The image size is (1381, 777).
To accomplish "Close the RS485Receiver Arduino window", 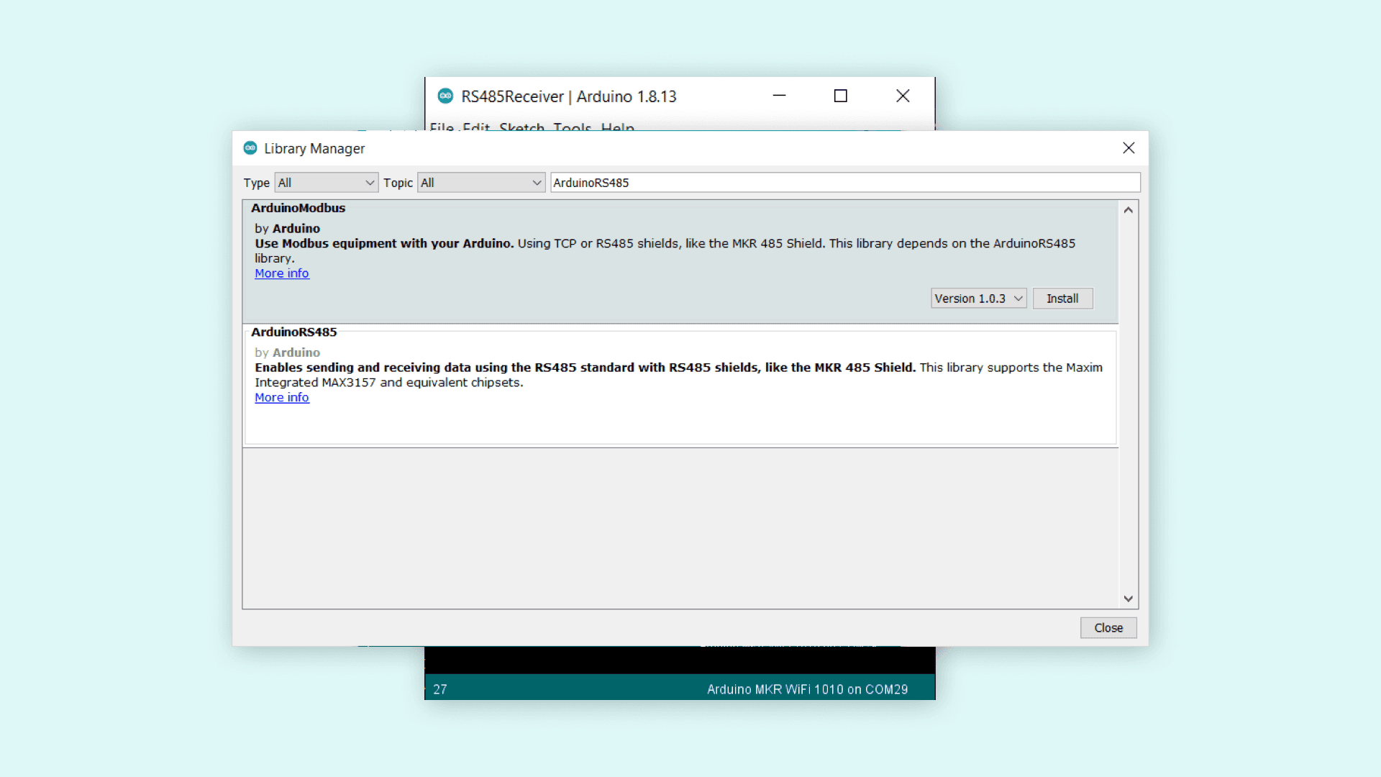I will (x=903, y=96).
